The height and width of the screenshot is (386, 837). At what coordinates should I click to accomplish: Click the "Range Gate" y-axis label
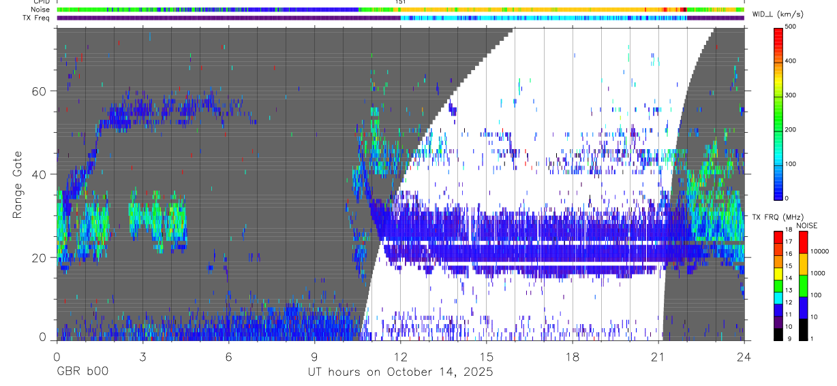[x=17, y=185]
